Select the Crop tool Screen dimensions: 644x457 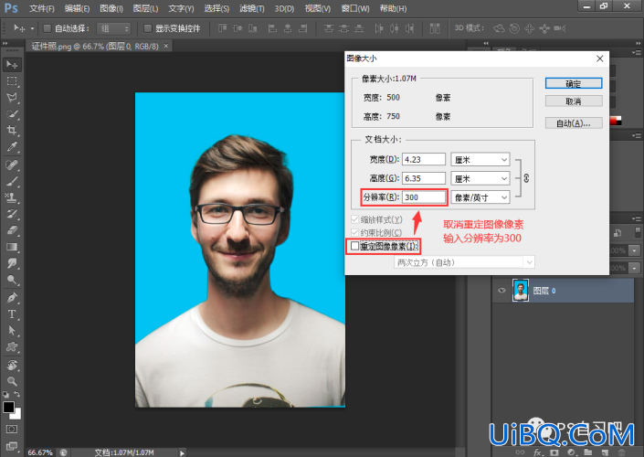(12, 131)
